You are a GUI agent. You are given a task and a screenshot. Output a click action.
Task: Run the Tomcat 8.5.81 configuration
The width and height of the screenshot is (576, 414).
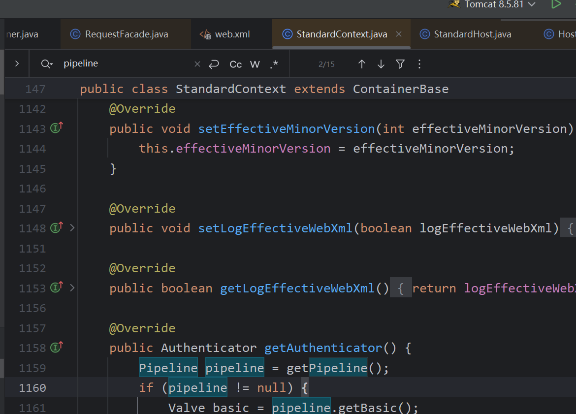tap(556, 4)
